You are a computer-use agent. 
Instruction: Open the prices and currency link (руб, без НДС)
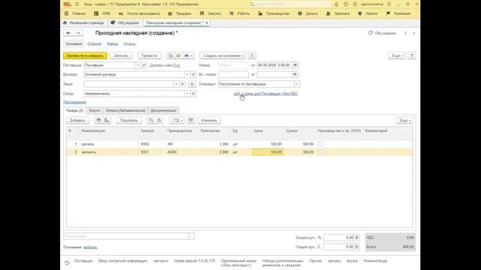pos(265,94)
